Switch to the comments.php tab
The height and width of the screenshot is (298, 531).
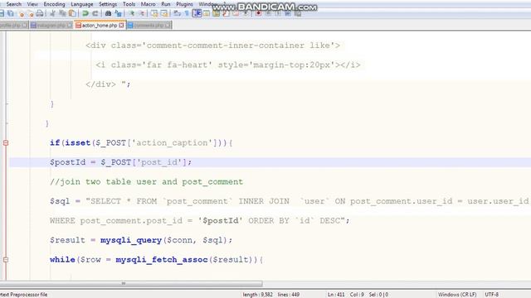pos(149,26)
